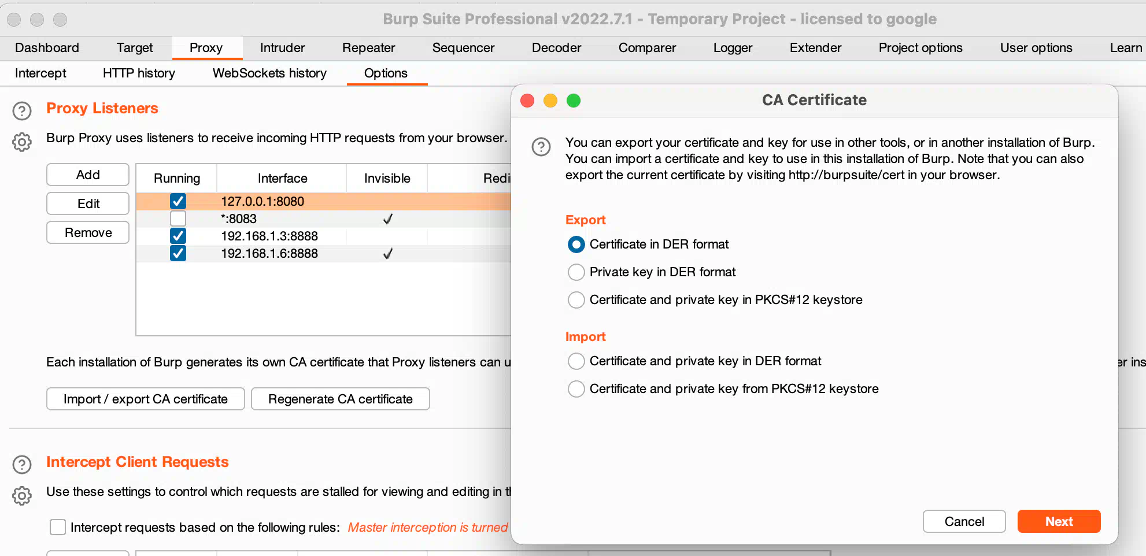Click the Intercept Client Requests heading
Screen dimensions: 1146x556
point(138,462)
